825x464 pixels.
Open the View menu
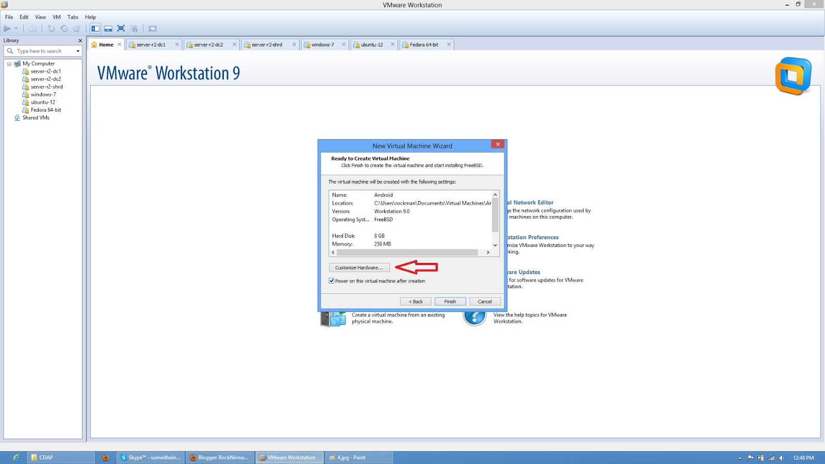40,17
